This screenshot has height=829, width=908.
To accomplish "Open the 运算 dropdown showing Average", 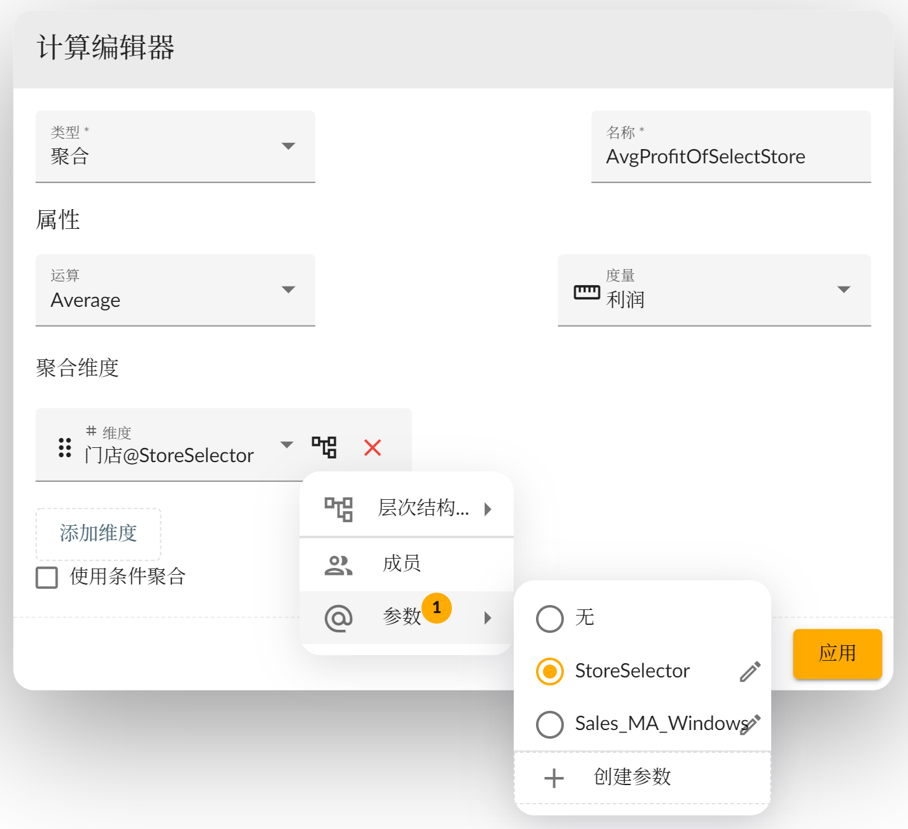I will pyautogui.click(x=175, y=290).
